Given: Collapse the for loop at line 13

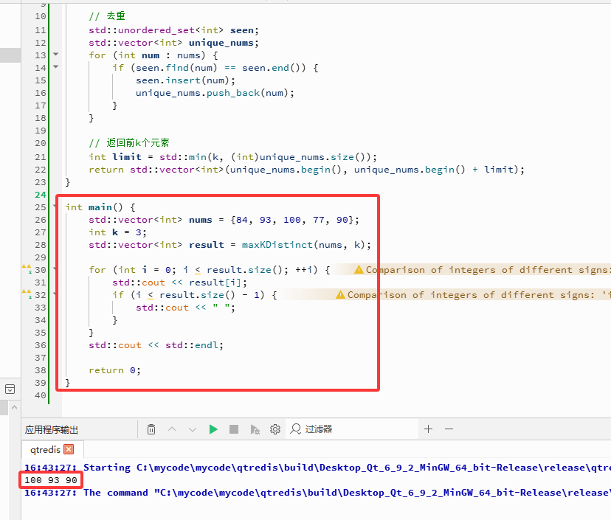Looking at the screenshot, I should [x=56, y=54].
